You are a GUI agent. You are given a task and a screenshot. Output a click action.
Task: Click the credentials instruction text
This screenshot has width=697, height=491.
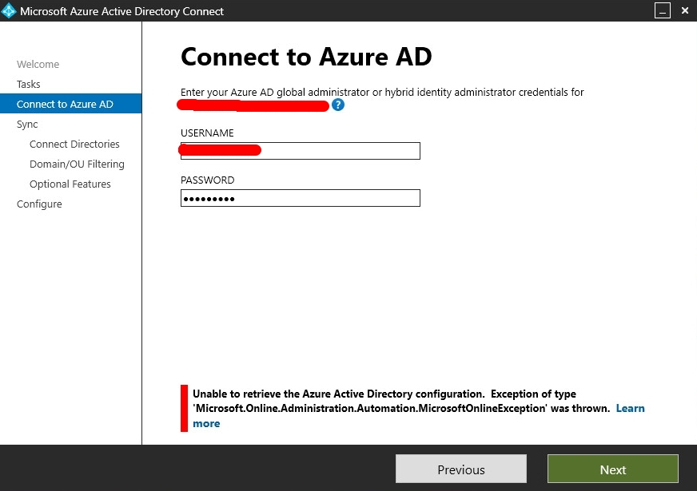382,93
